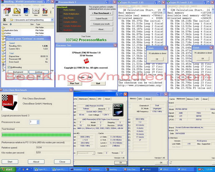Click Run Benchmark in ProcessorMark
The width and height of the screenshot is (215, 172).
(x=101, y=13)
